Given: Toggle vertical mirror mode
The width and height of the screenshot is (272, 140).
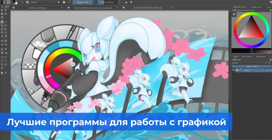Looking at the screenshot, I should click(131, 2).
